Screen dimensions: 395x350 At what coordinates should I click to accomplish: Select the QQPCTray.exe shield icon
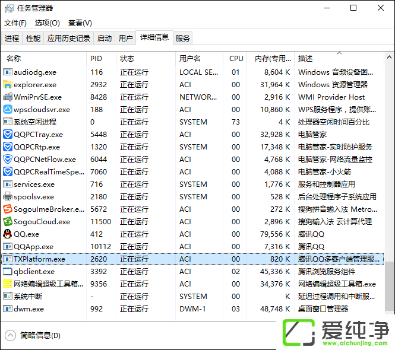[8, 134]
